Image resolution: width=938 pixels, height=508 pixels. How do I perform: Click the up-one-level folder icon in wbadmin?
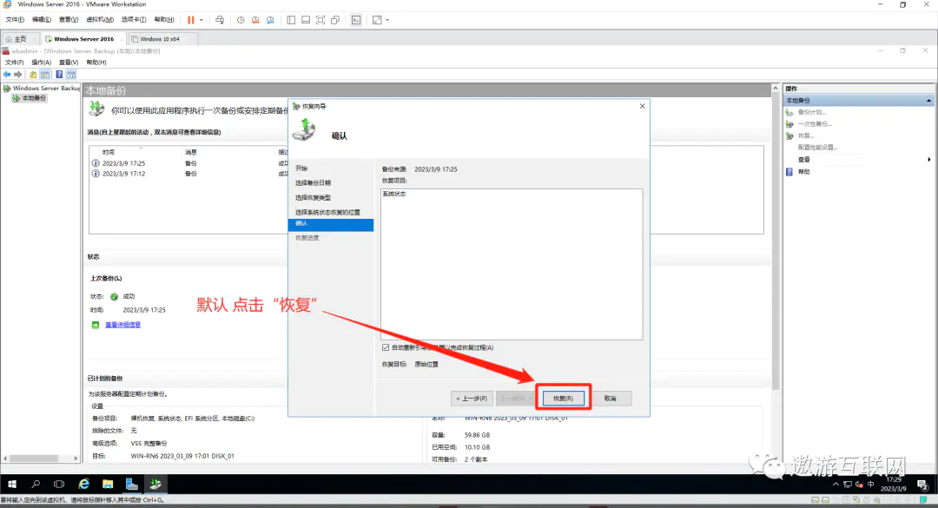point(33,74)
